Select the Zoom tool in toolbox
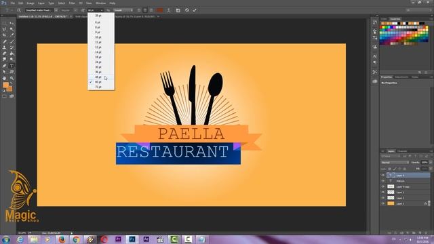 coord(12,79)
